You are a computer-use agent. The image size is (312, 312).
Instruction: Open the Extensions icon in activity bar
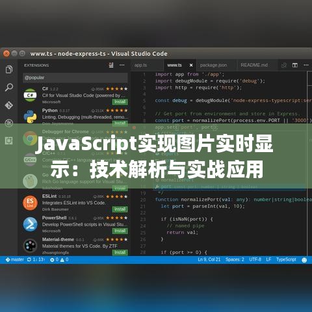pos(9,141)
